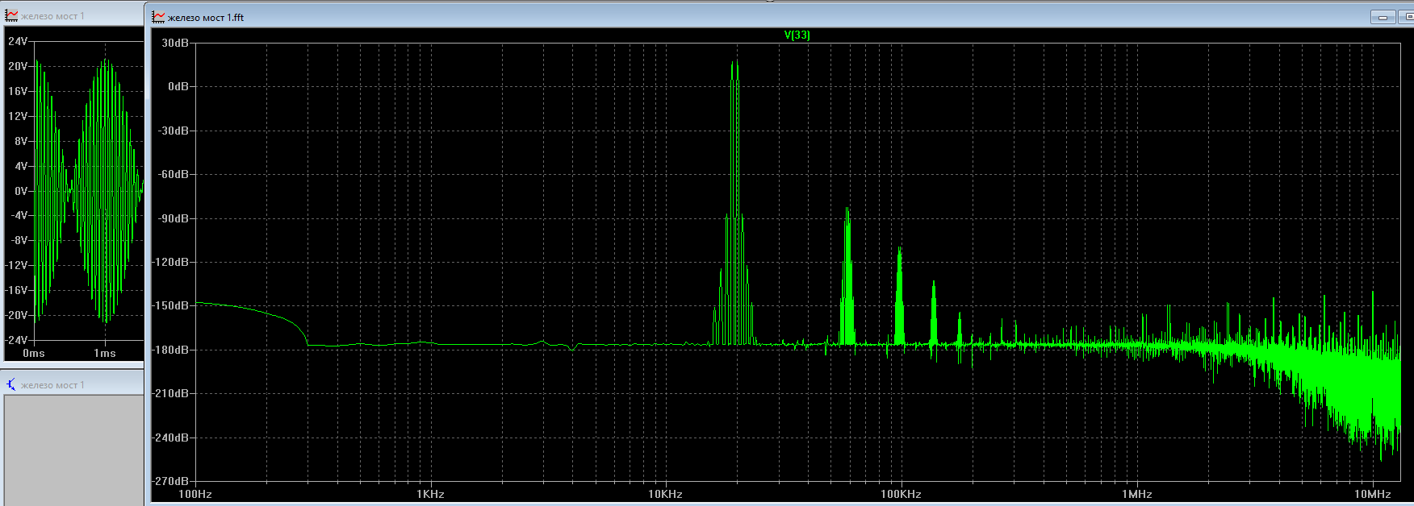
Task: Click the -16V label in the waveform window
Action: click(x=16, y=290)
